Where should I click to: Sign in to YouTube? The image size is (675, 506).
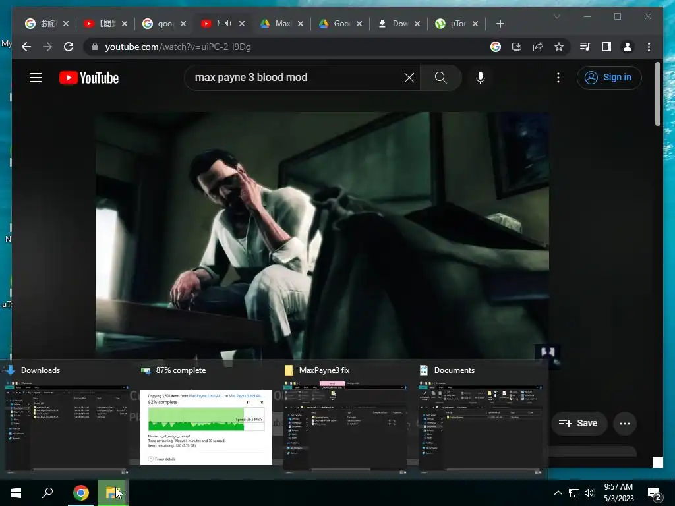(609, 78)
